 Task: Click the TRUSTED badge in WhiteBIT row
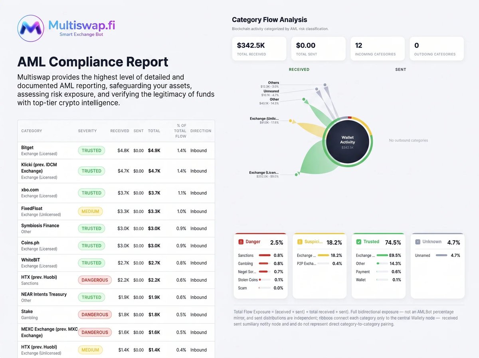pyautogui.click(x=91, y=263)
